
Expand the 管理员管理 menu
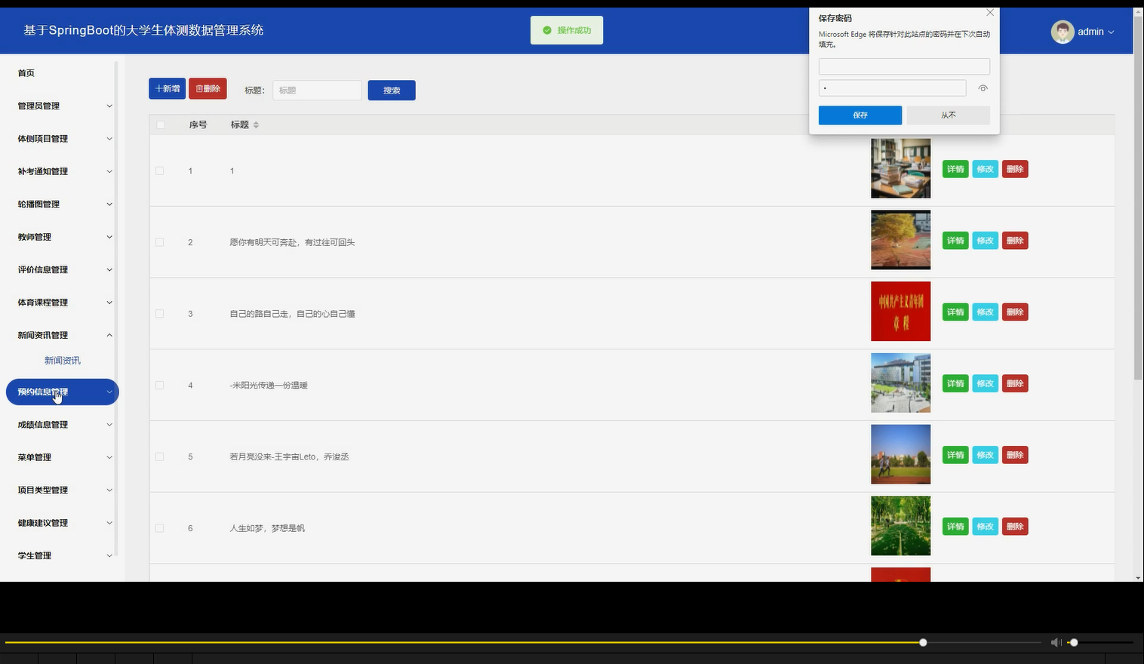coord(63,106)
